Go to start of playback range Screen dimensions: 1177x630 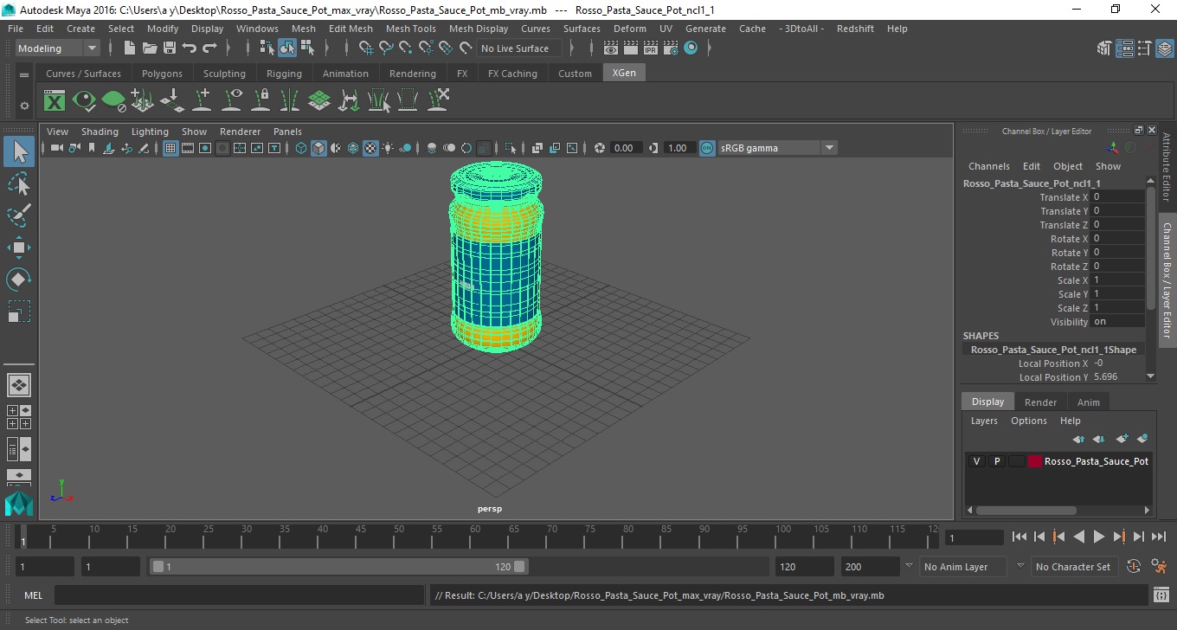coord(1019,537)
